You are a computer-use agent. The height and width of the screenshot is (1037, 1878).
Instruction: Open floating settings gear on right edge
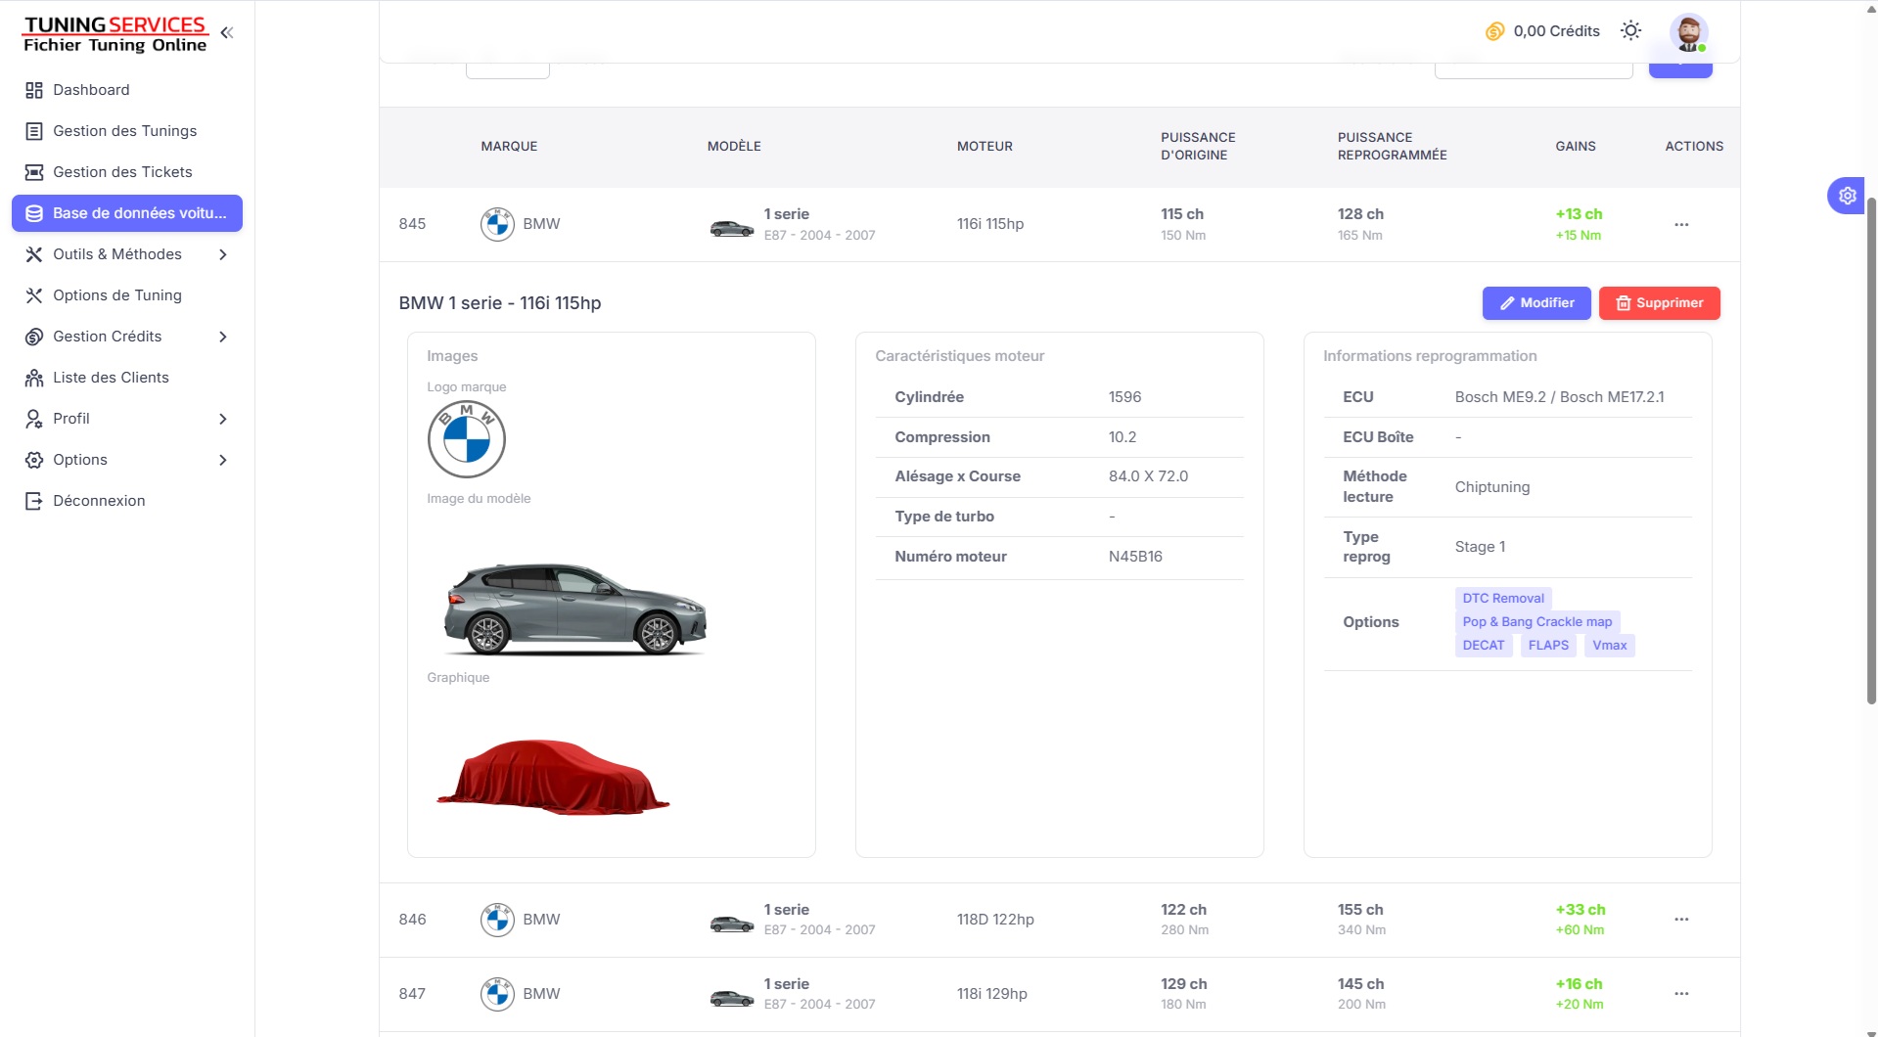[x=1847, y=196]
